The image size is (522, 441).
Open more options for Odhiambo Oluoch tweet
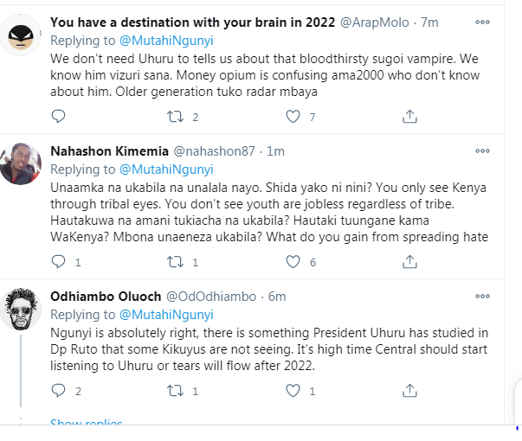pyautogui.click(x=482, y=296)
